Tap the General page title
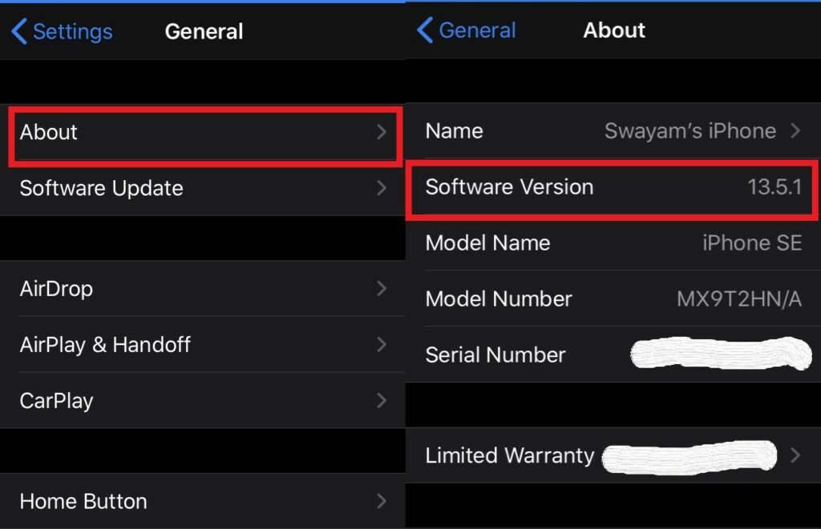This screenshot has width=821, height=529. pos(204,31)
